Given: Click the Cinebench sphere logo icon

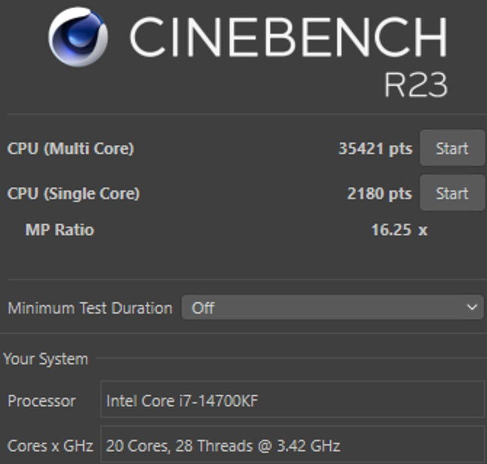Looking at the screenshot, I should click(78, 37).
